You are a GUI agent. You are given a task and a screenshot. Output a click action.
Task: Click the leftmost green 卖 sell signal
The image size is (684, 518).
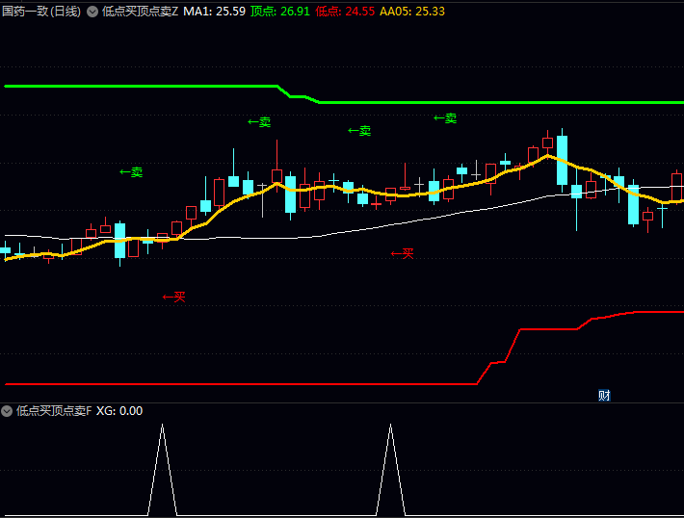pyautogui.click(x=131, y=172)
